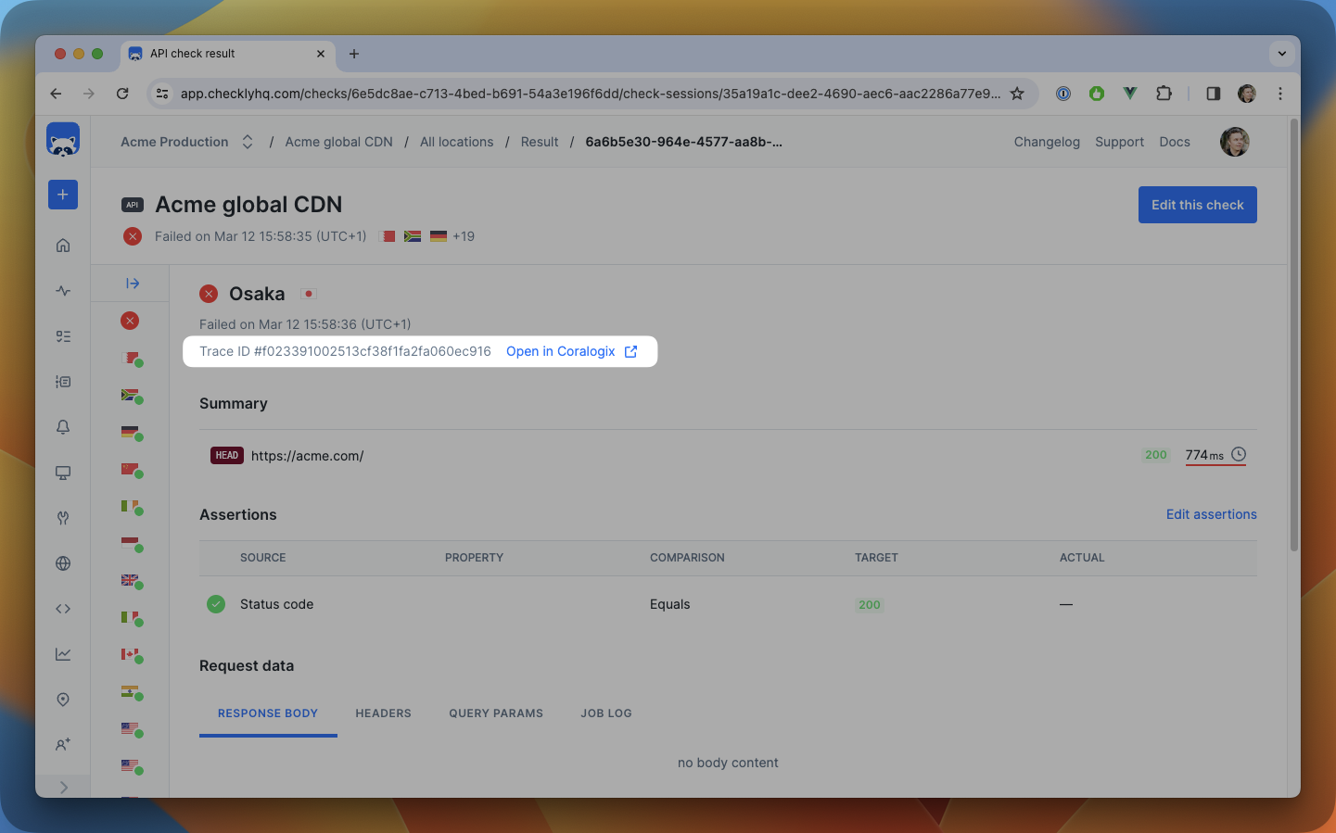Screen dimensions: 1336x833
Task: Select the analytics chart icon
Action: pyautogui.click(x=63, y=653)
